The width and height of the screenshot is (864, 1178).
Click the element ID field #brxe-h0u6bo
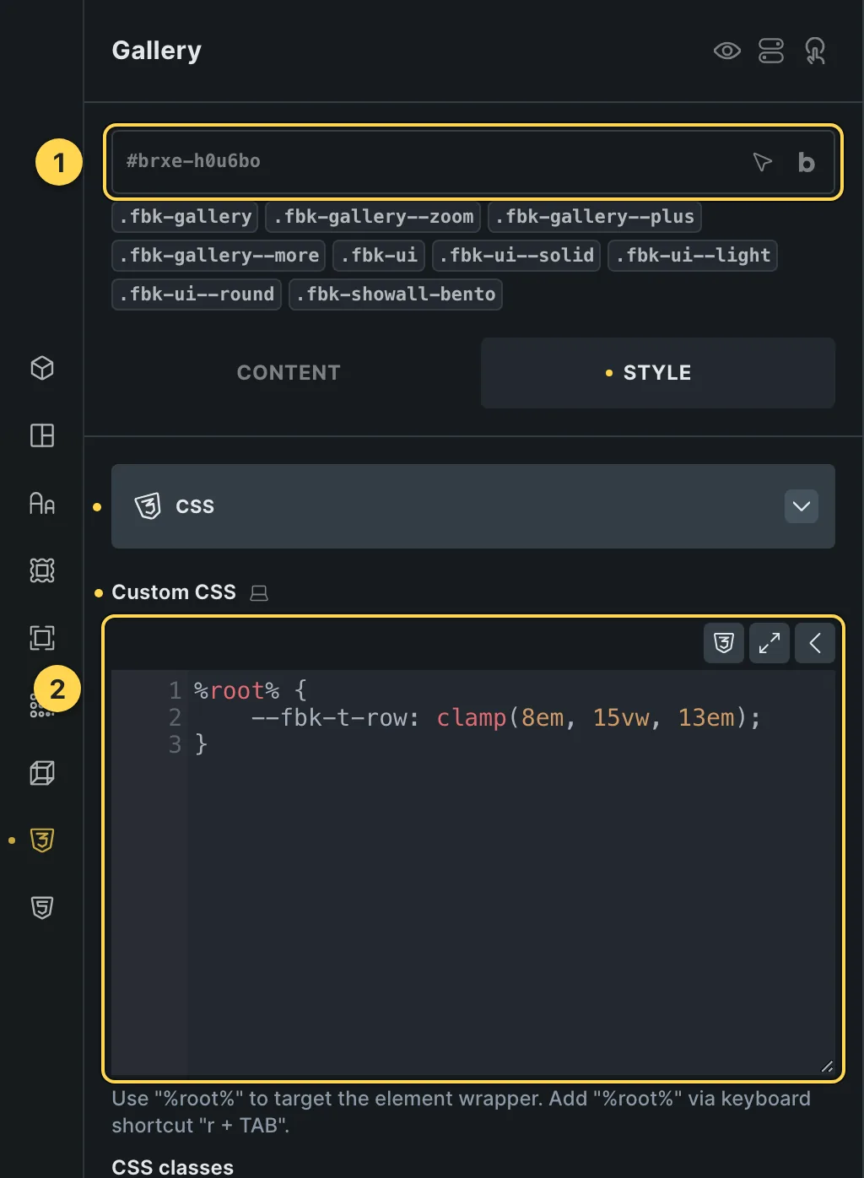point(472,161)
